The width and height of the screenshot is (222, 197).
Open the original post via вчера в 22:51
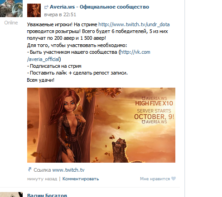click(60, 14)
